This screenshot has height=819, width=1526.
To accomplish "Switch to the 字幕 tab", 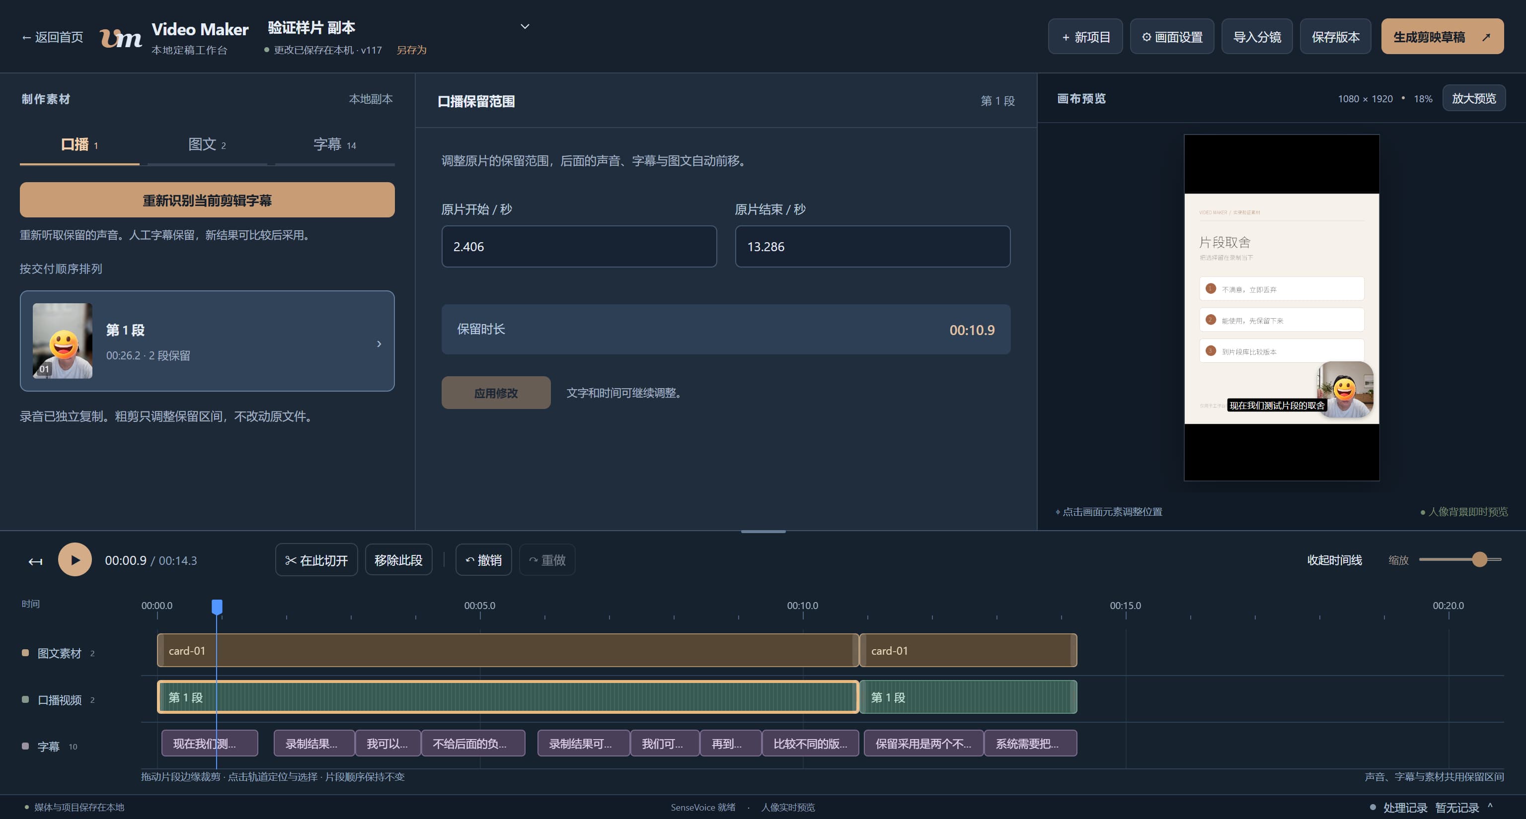I will pos(335,144).
